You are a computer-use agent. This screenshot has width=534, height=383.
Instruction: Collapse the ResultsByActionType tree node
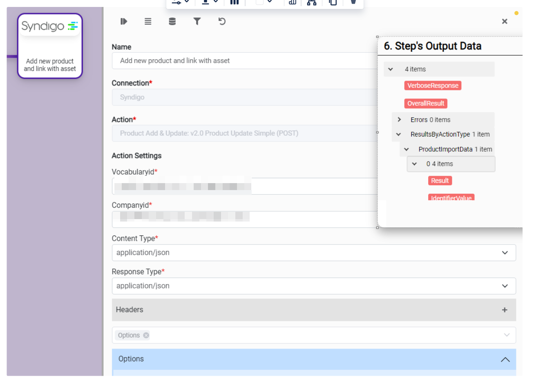click(398, 134)
